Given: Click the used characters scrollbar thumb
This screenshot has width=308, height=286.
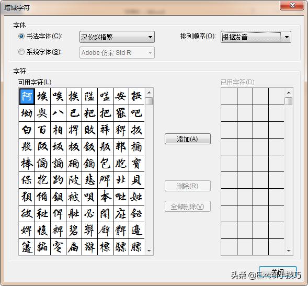Looking at the screenshot, I should coord(289,101).
